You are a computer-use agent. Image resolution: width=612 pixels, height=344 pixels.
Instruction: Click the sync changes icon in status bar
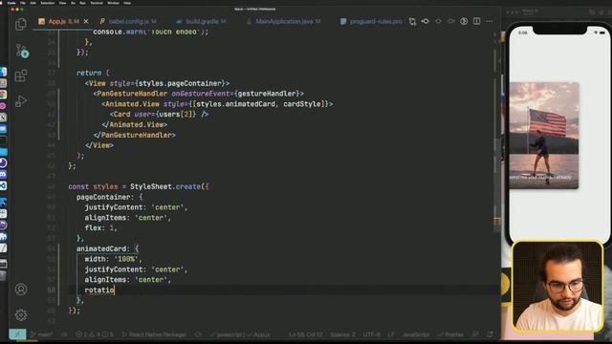pyautogui.click(x=64, y=334)
